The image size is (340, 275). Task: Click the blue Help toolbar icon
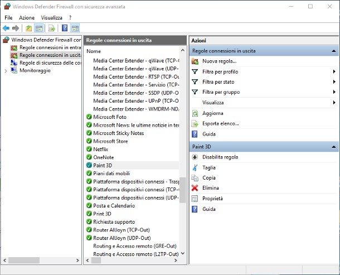pyautogui.click(x=65, y=28)
